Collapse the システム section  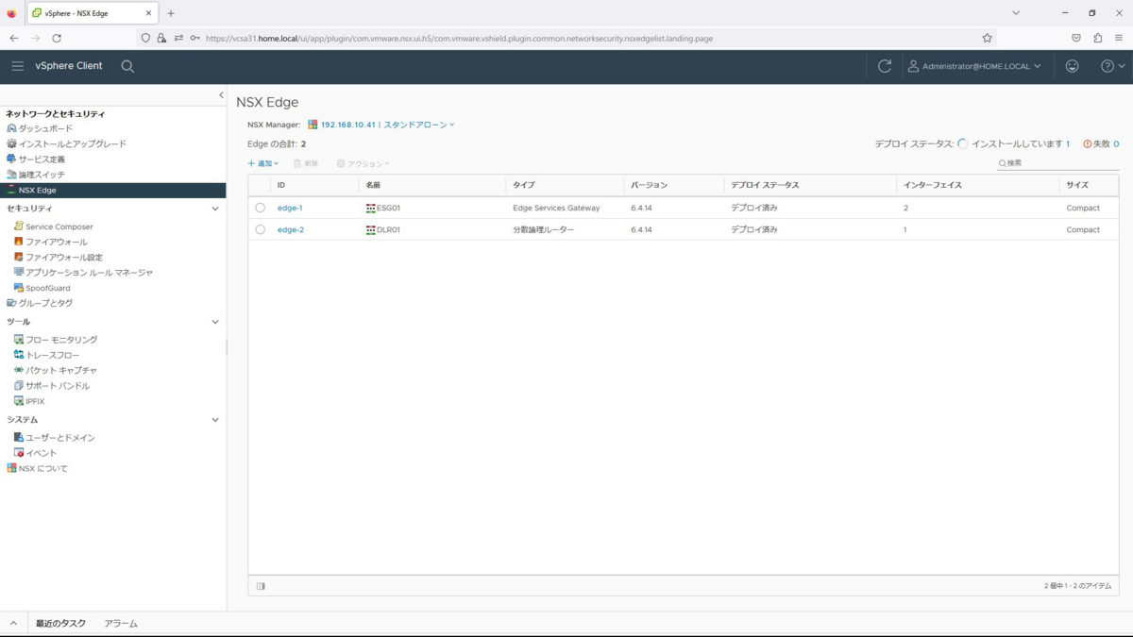tap(215, 420)
